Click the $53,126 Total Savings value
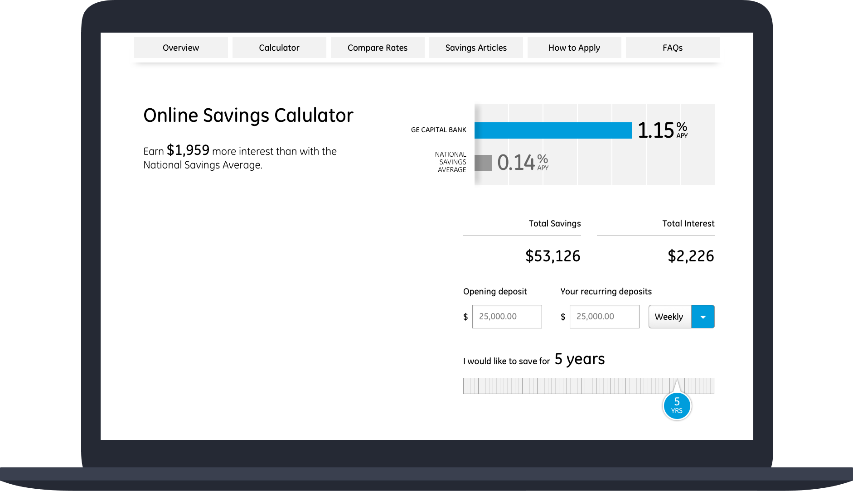This screenshot has width=853, height=491. coord(553,256)
